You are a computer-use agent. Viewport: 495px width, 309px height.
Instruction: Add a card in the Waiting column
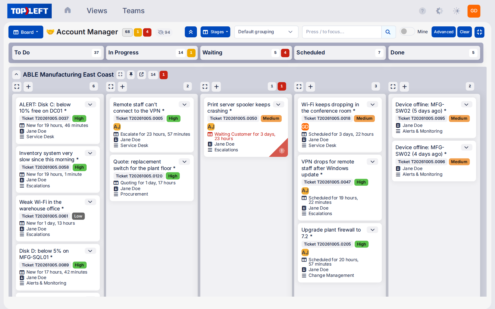coord(216,87)
